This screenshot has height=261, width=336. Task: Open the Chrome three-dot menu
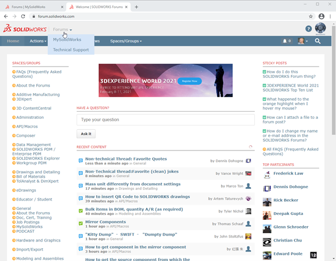330,16
